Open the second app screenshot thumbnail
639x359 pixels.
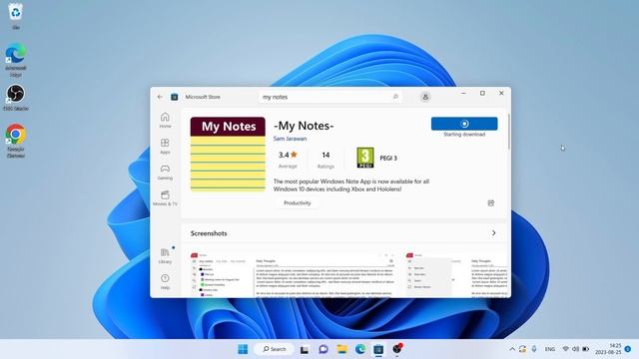457,275
